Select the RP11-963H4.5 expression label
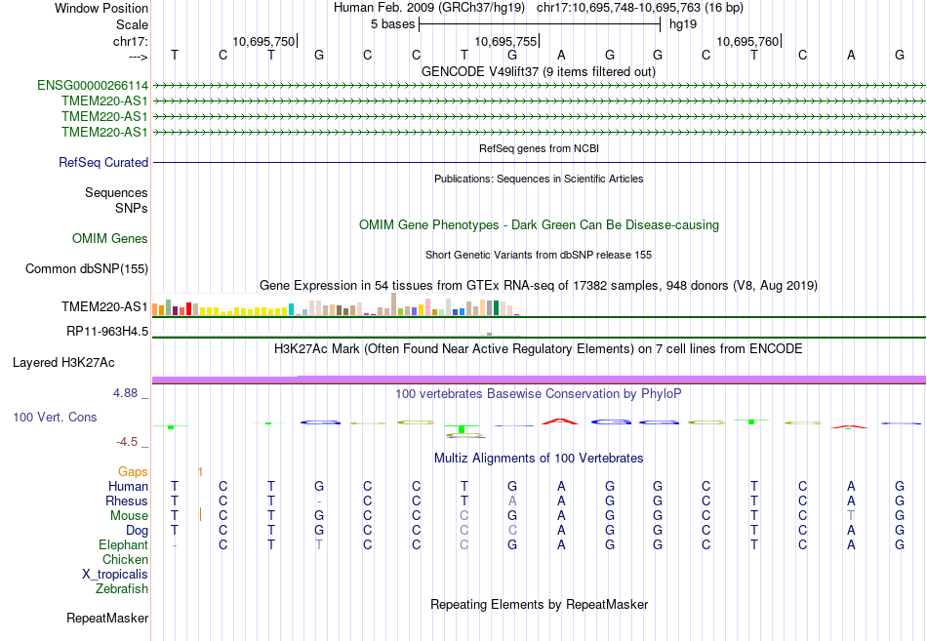The height and width of the screenshot is (641, 927). pyautogui.click(x=107, y=331)
